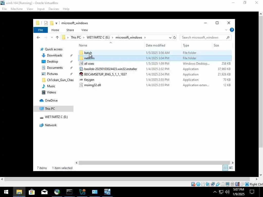
Task: Expand the ribbon with the chevron
Action: pyautogui.click(x=226, y=30)
